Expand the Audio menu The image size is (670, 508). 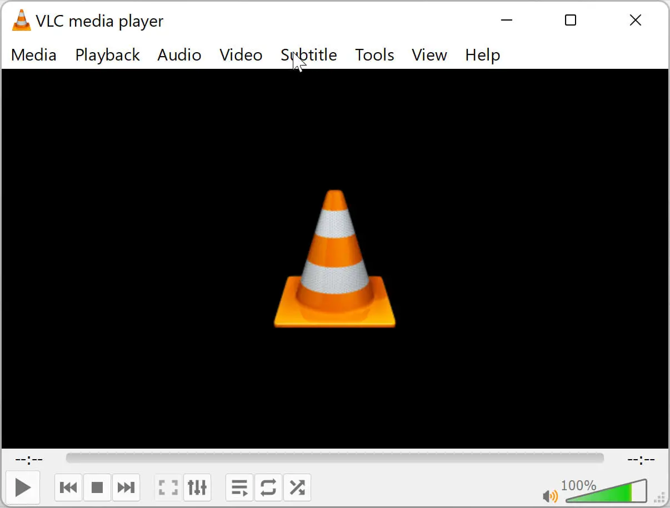pyautogui.click(x=179, y=55)
